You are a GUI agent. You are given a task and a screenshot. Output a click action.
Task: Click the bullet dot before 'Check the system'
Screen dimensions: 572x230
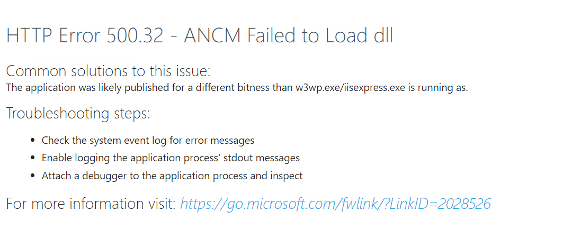click(x=33, y=141)
